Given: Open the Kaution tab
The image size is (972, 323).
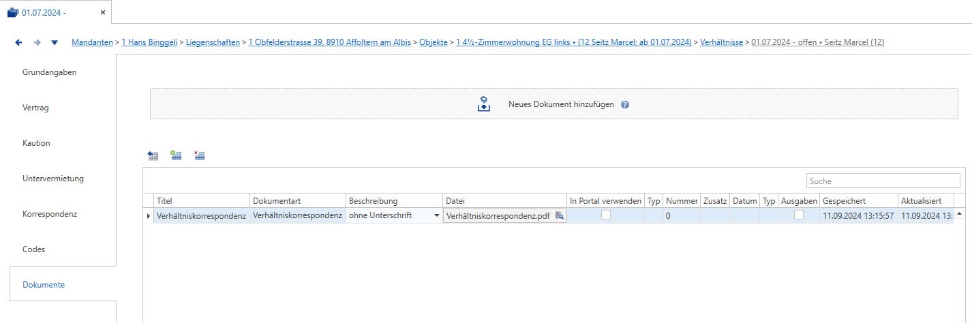Looking at the screenshot, I should 36,143.
